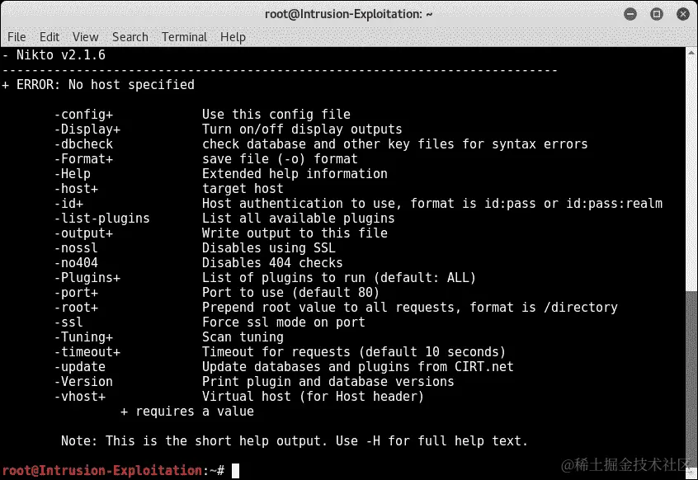
Task: Open the Help menu
Action: pyautogui.click(x=233, y=37)
